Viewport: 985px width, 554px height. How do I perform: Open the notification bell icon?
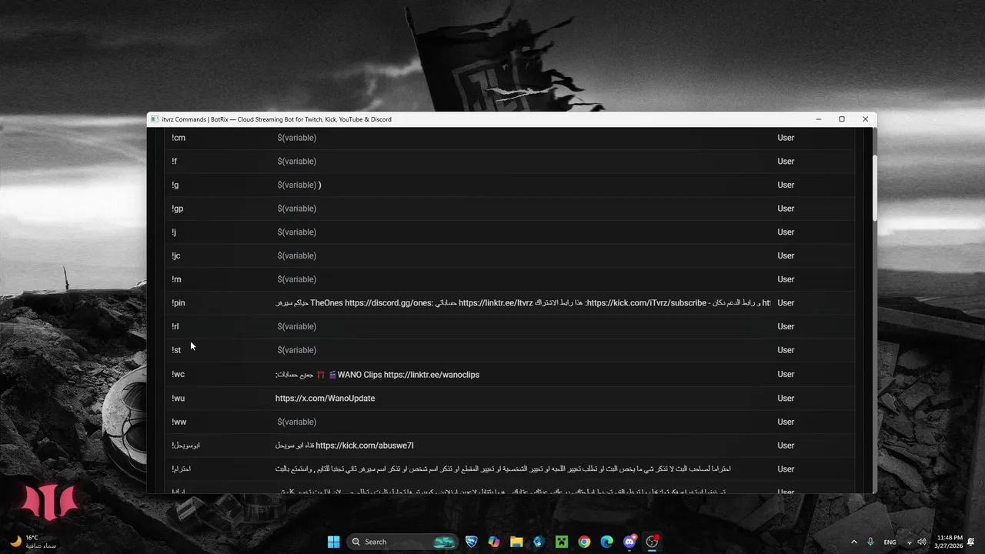(x=971, y=542)
